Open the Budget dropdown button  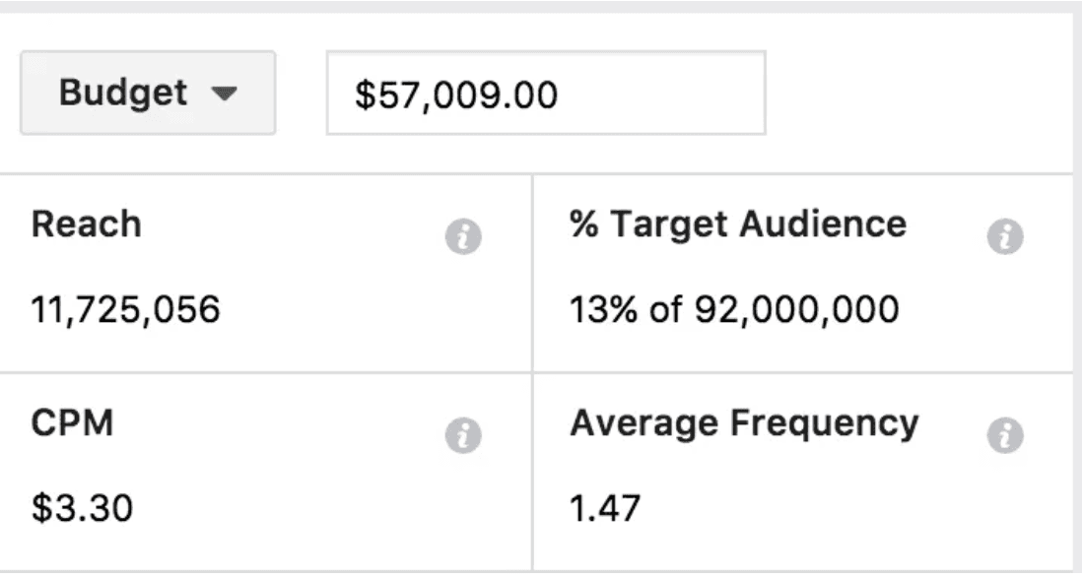tap(148, 94)
